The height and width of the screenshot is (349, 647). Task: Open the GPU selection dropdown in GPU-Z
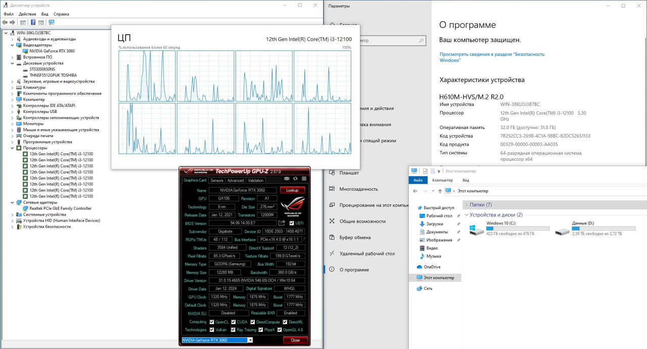250,340
